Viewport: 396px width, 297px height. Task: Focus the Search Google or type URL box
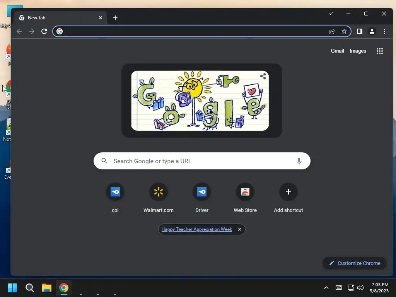[202, 161]
